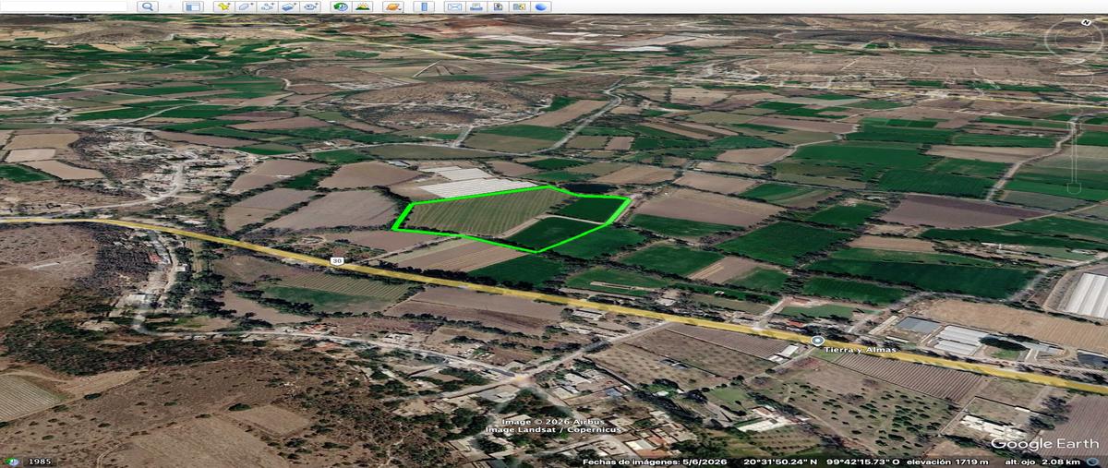Screen dimensions: 1108x468
Task: Click the green outlined field polygon
Action: (x=513, y=219)
